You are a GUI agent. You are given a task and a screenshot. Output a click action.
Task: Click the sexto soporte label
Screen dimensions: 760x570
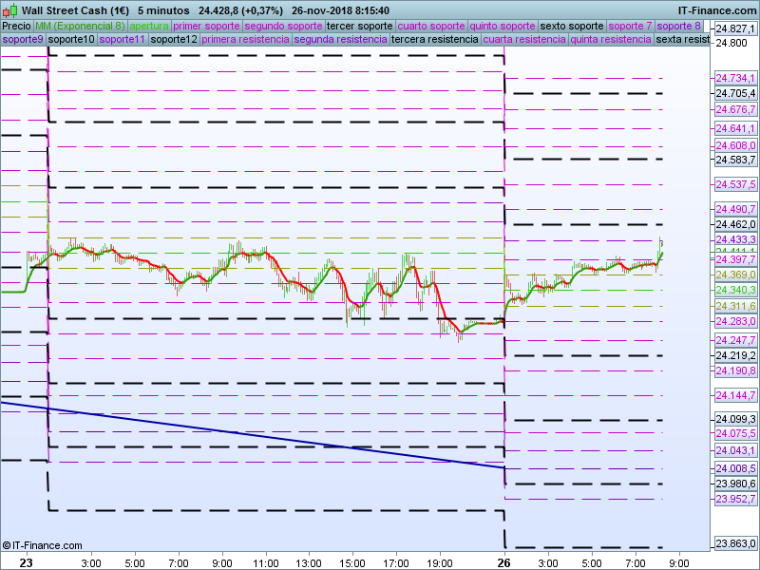[x=572, y=26]
